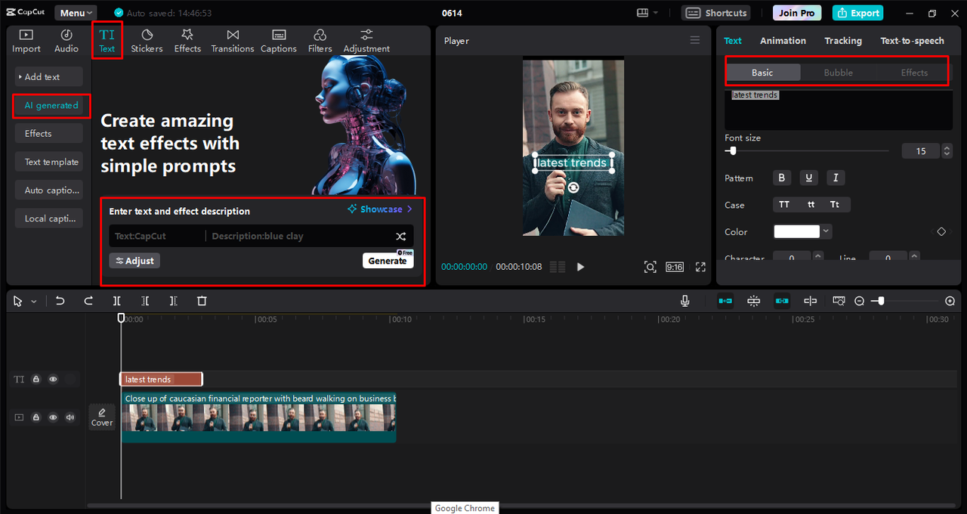
Task: Click the Font size slider handle
Action: 732,151
